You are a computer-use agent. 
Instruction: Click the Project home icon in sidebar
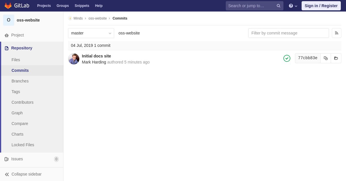7,35
